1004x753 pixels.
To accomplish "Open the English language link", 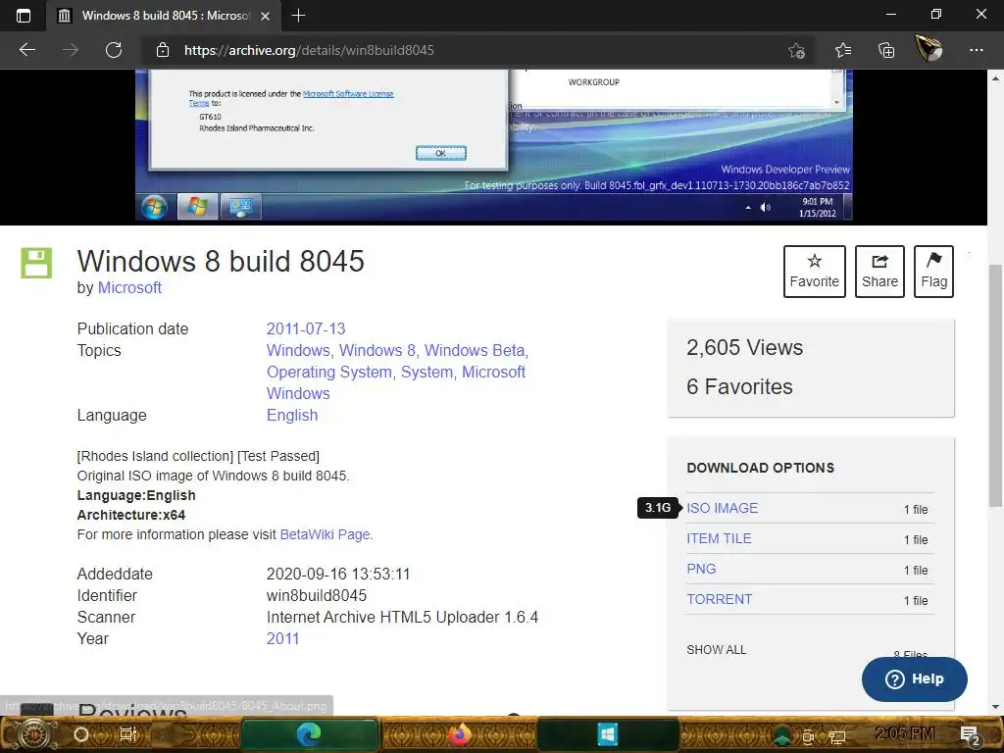I will coord(292,415).
